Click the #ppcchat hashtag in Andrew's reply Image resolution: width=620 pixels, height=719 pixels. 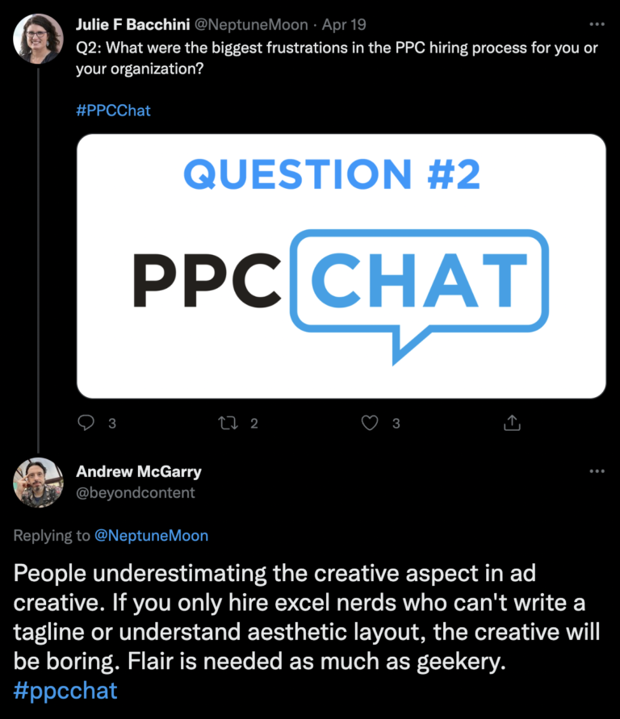pyautogui.click(x=65, y=691)
